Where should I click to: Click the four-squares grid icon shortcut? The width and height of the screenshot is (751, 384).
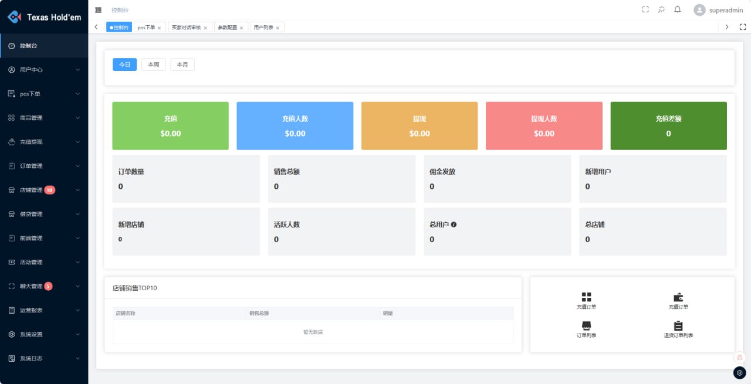(586, 297)
